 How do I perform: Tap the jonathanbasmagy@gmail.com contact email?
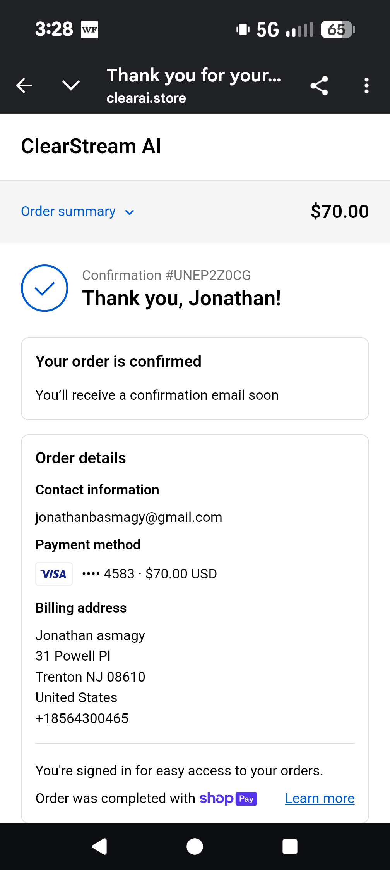pos(129,517)
